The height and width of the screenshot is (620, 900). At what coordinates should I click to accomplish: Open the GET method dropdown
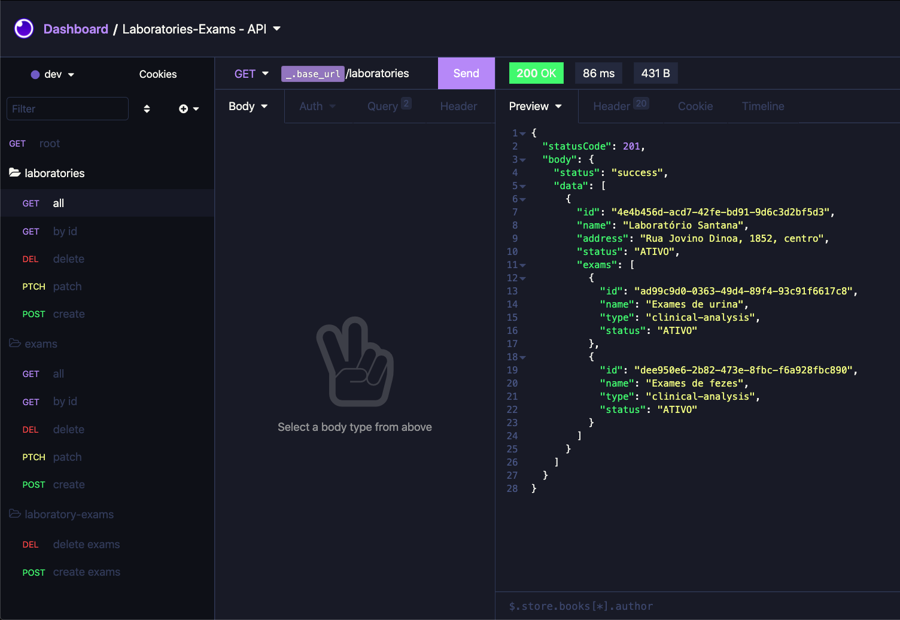point(251,74)
